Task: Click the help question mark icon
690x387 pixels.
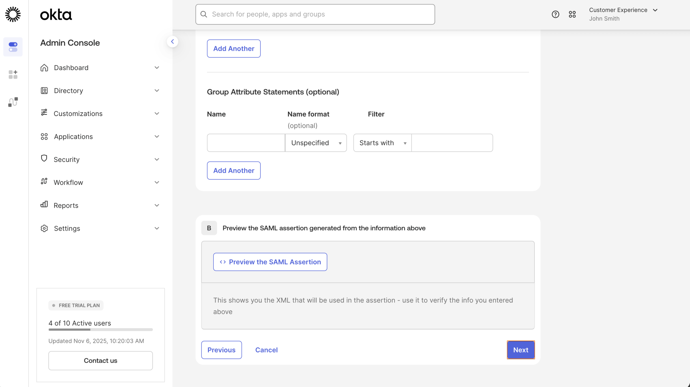Action: coord(555,14)
